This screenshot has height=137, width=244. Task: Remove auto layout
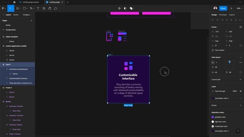click(x=241, y=57)
